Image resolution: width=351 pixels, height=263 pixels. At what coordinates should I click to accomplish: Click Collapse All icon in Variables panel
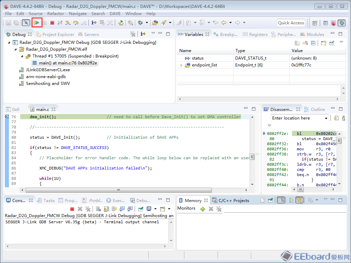pos(313,43)
